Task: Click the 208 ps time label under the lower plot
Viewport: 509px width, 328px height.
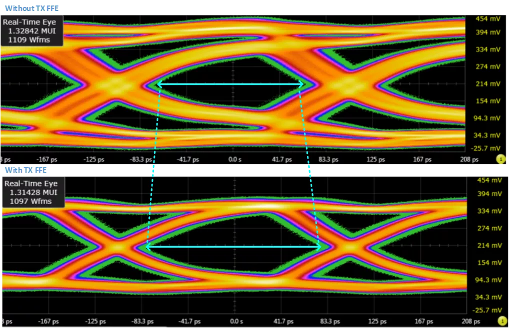Action: [470, 321]
